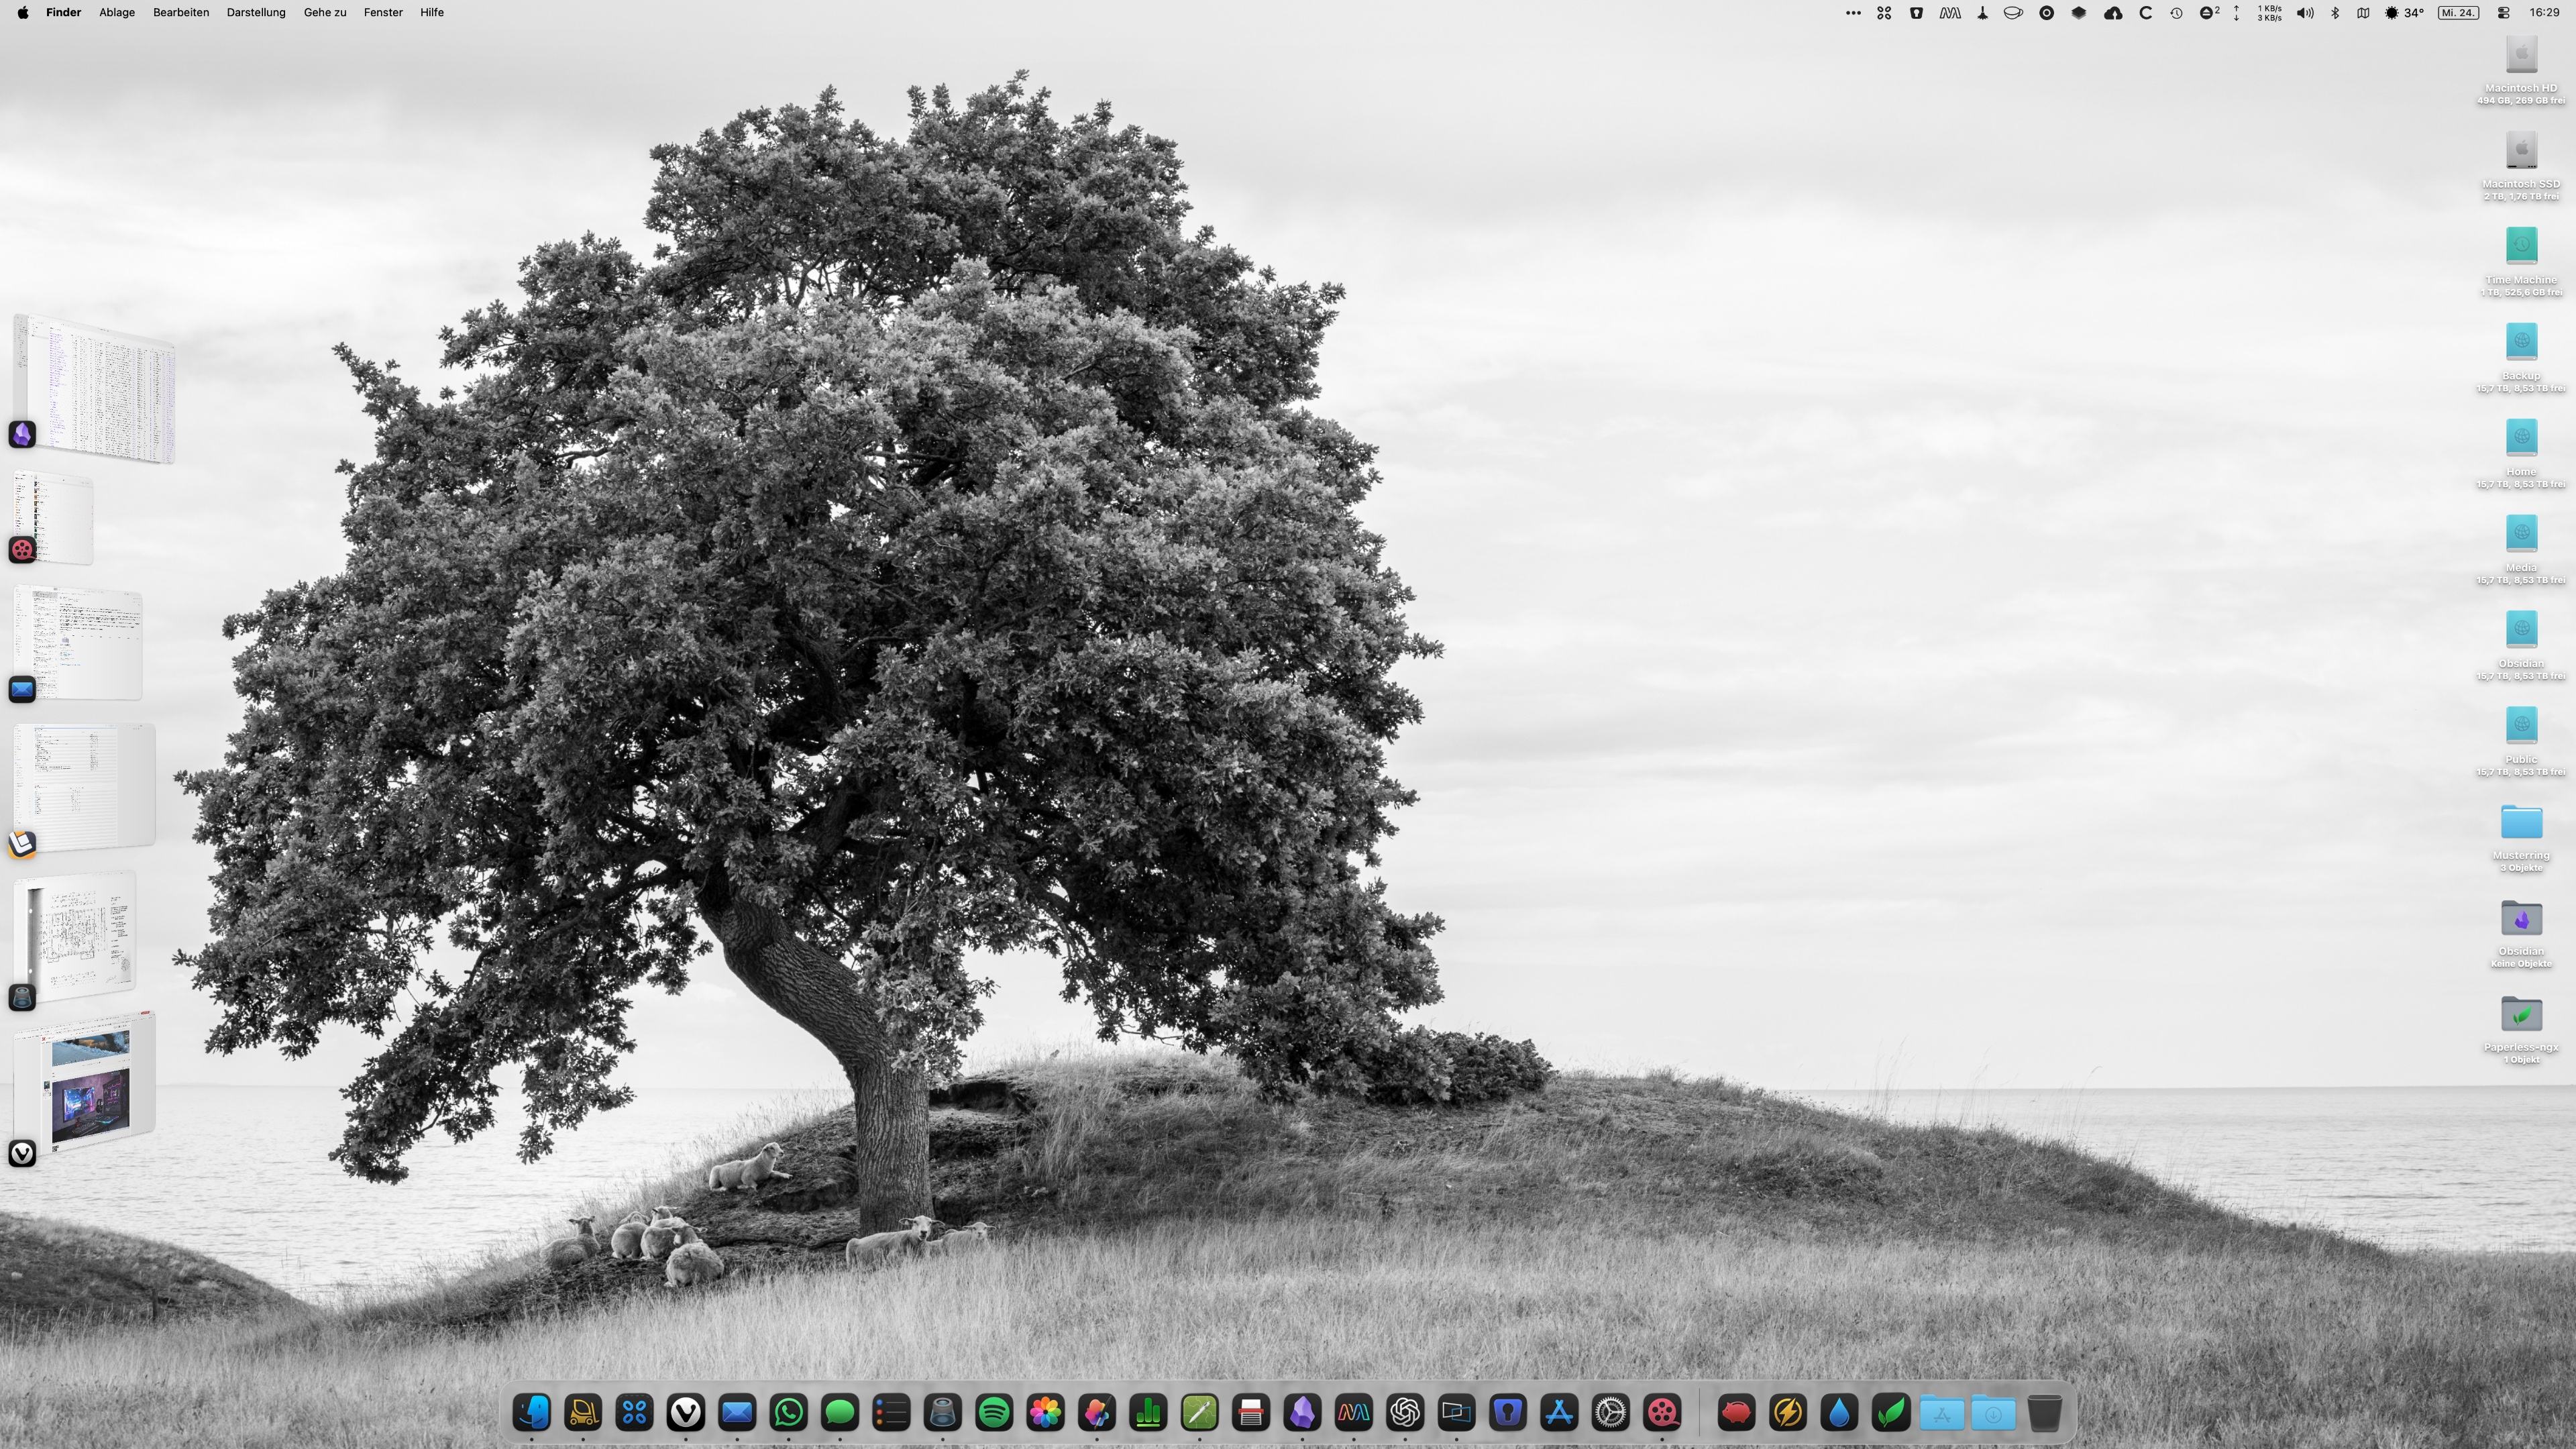
Task: Launch WhatsApp from the Dock
Action: pyautogui.click(x=788, y=1412)
